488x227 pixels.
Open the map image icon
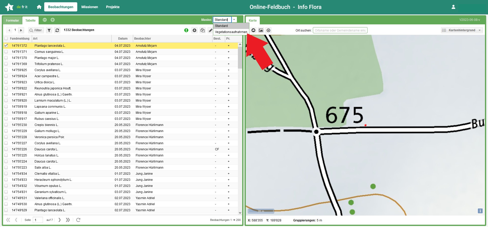261,30
